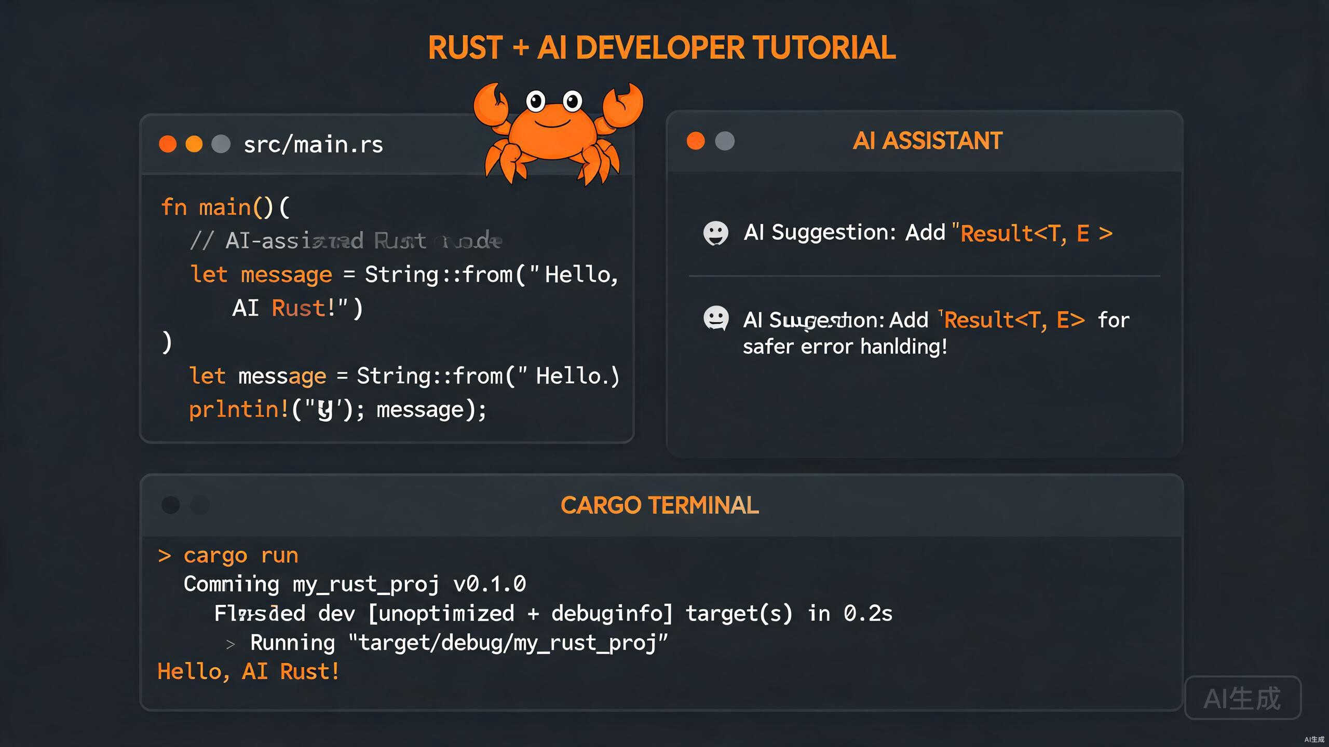
Task: Click the gray dot in src/main.rs window
Action: 221,144
